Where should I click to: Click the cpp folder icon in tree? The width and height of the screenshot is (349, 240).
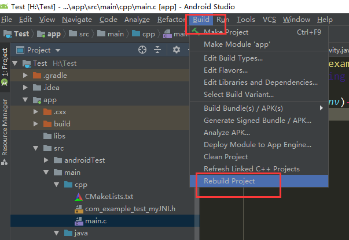pyautogui.click(x=68, y=184)
